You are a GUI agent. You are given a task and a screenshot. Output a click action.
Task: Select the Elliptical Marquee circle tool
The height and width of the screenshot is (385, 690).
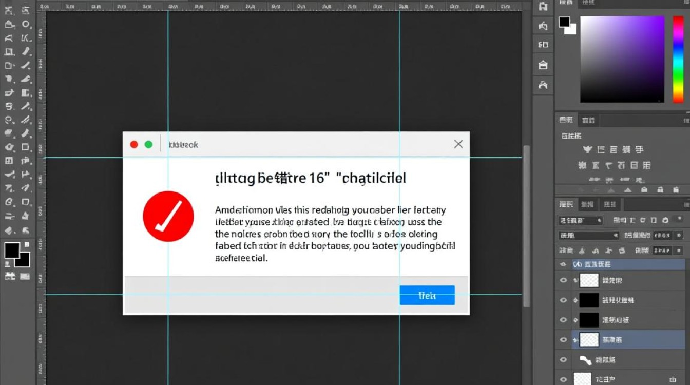pyautogui.click(x=26, y=25)
